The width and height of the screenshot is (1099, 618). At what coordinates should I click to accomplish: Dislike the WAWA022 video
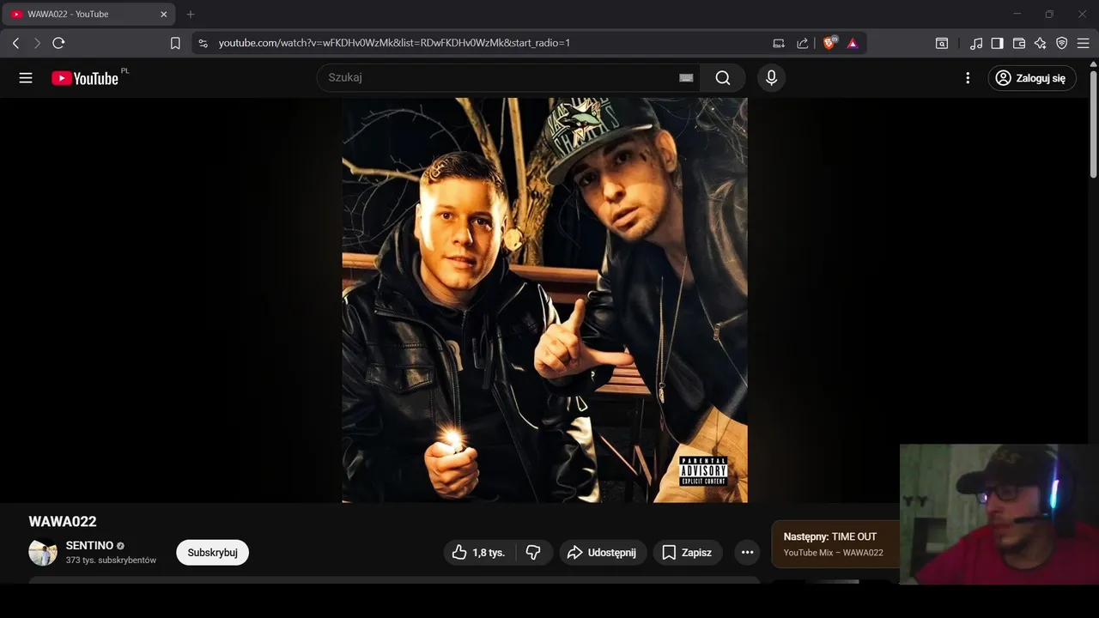tap(533, 553)
